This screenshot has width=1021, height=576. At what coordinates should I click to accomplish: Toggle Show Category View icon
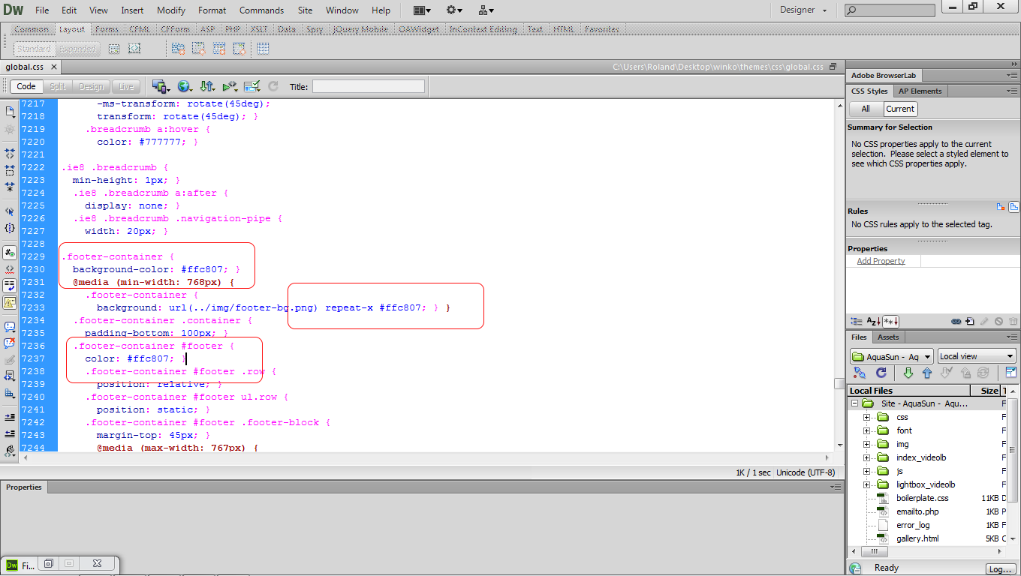click(857, 321)
